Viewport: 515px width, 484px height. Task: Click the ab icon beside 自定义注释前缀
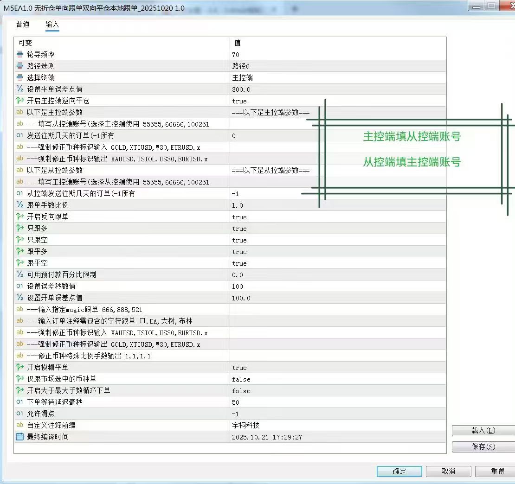coord(19,425)
